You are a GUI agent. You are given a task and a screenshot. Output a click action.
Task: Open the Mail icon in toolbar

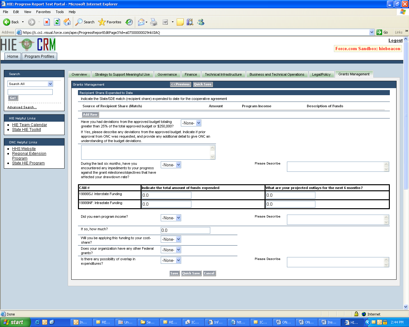click(141, 22)
